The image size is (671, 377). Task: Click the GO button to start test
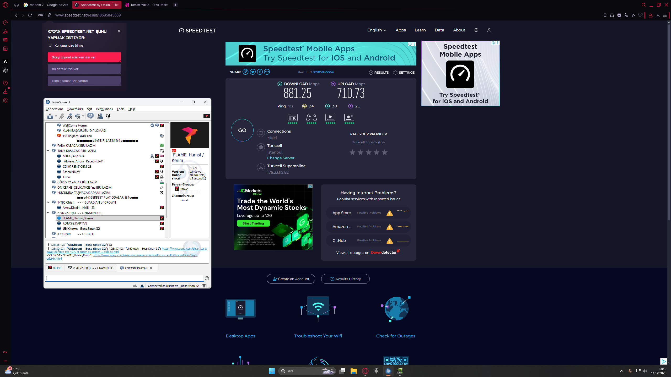242,130
